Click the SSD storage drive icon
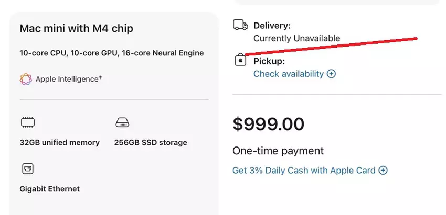This screenshot has height=215, width=446. tap(122, 122)
